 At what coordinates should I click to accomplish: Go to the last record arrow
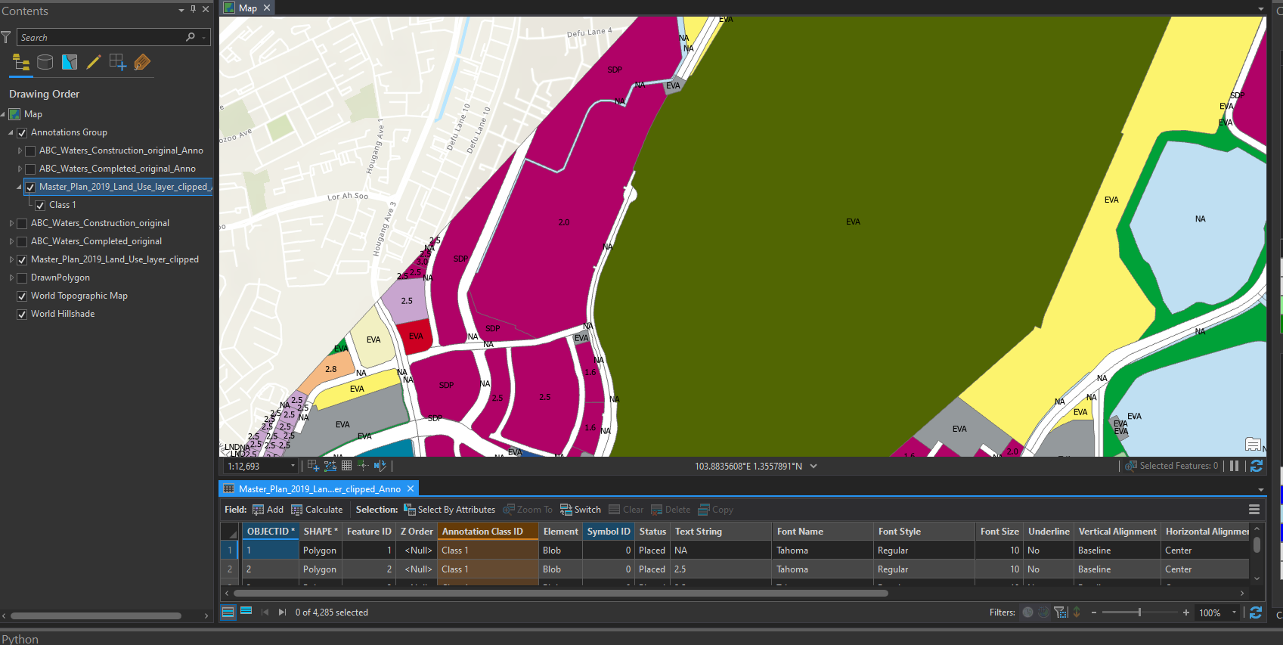pyautogui.click(x=282, y=612)
